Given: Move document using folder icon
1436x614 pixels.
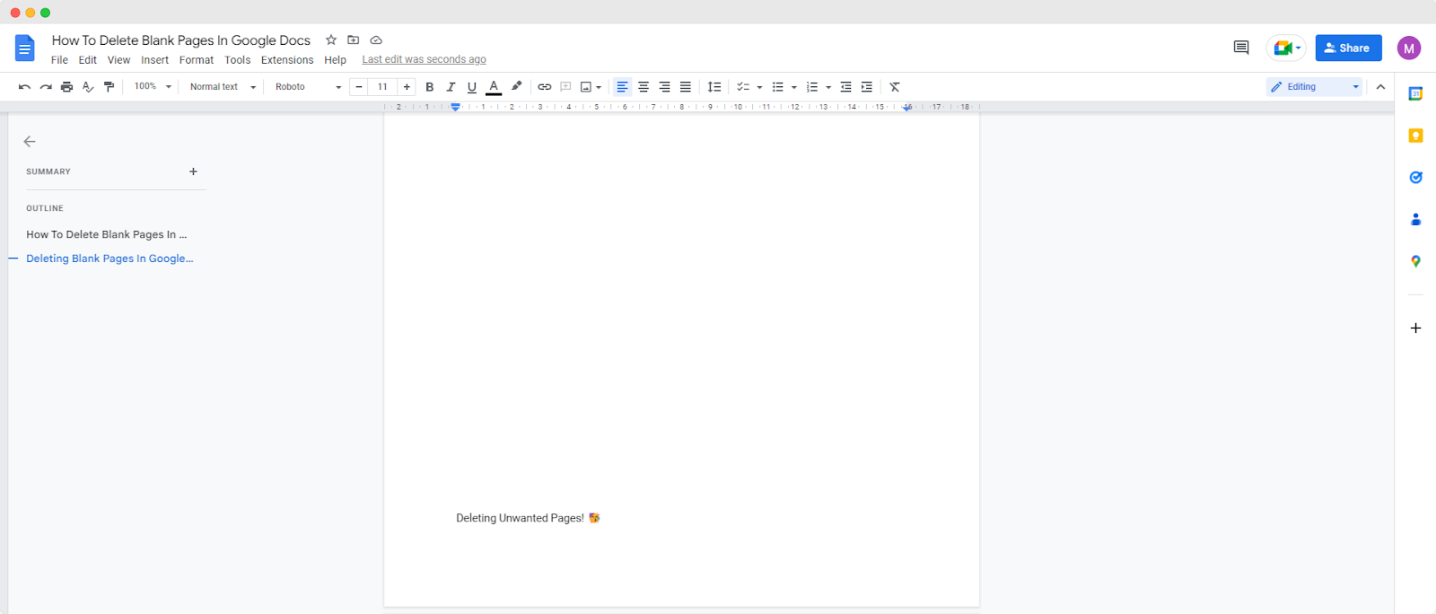Looking at the screenshot, I should (x=354, y=39).
